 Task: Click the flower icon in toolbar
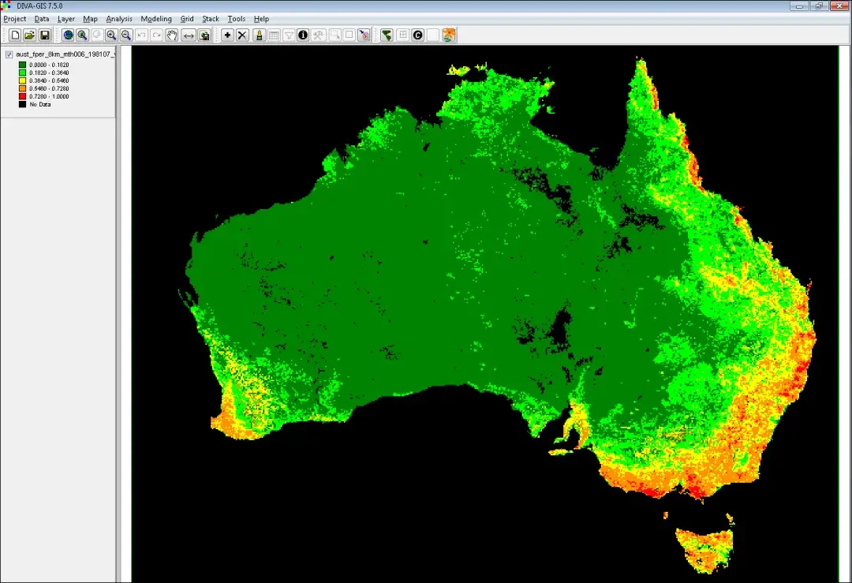pos(448,36)
